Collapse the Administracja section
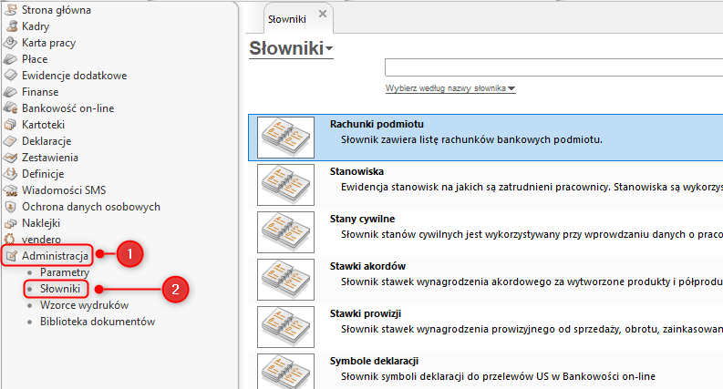Screen dimensions: 723x389 point(55,256)
